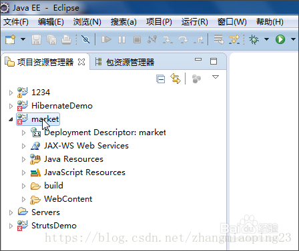This screenshot has width=299, height=251.
Task: Expand the HibernateDemo project
Action: pos(11,106)
